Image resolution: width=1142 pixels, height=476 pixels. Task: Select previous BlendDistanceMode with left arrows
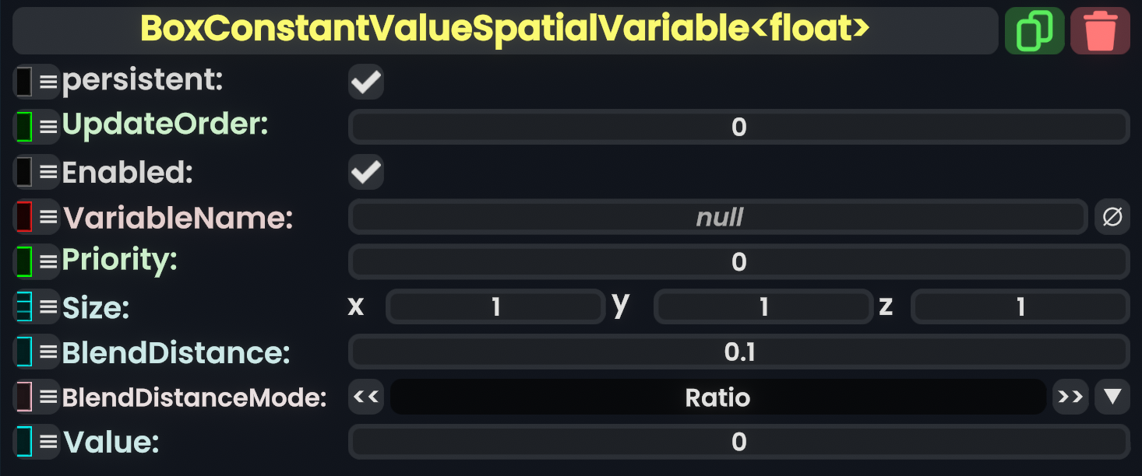366,397
